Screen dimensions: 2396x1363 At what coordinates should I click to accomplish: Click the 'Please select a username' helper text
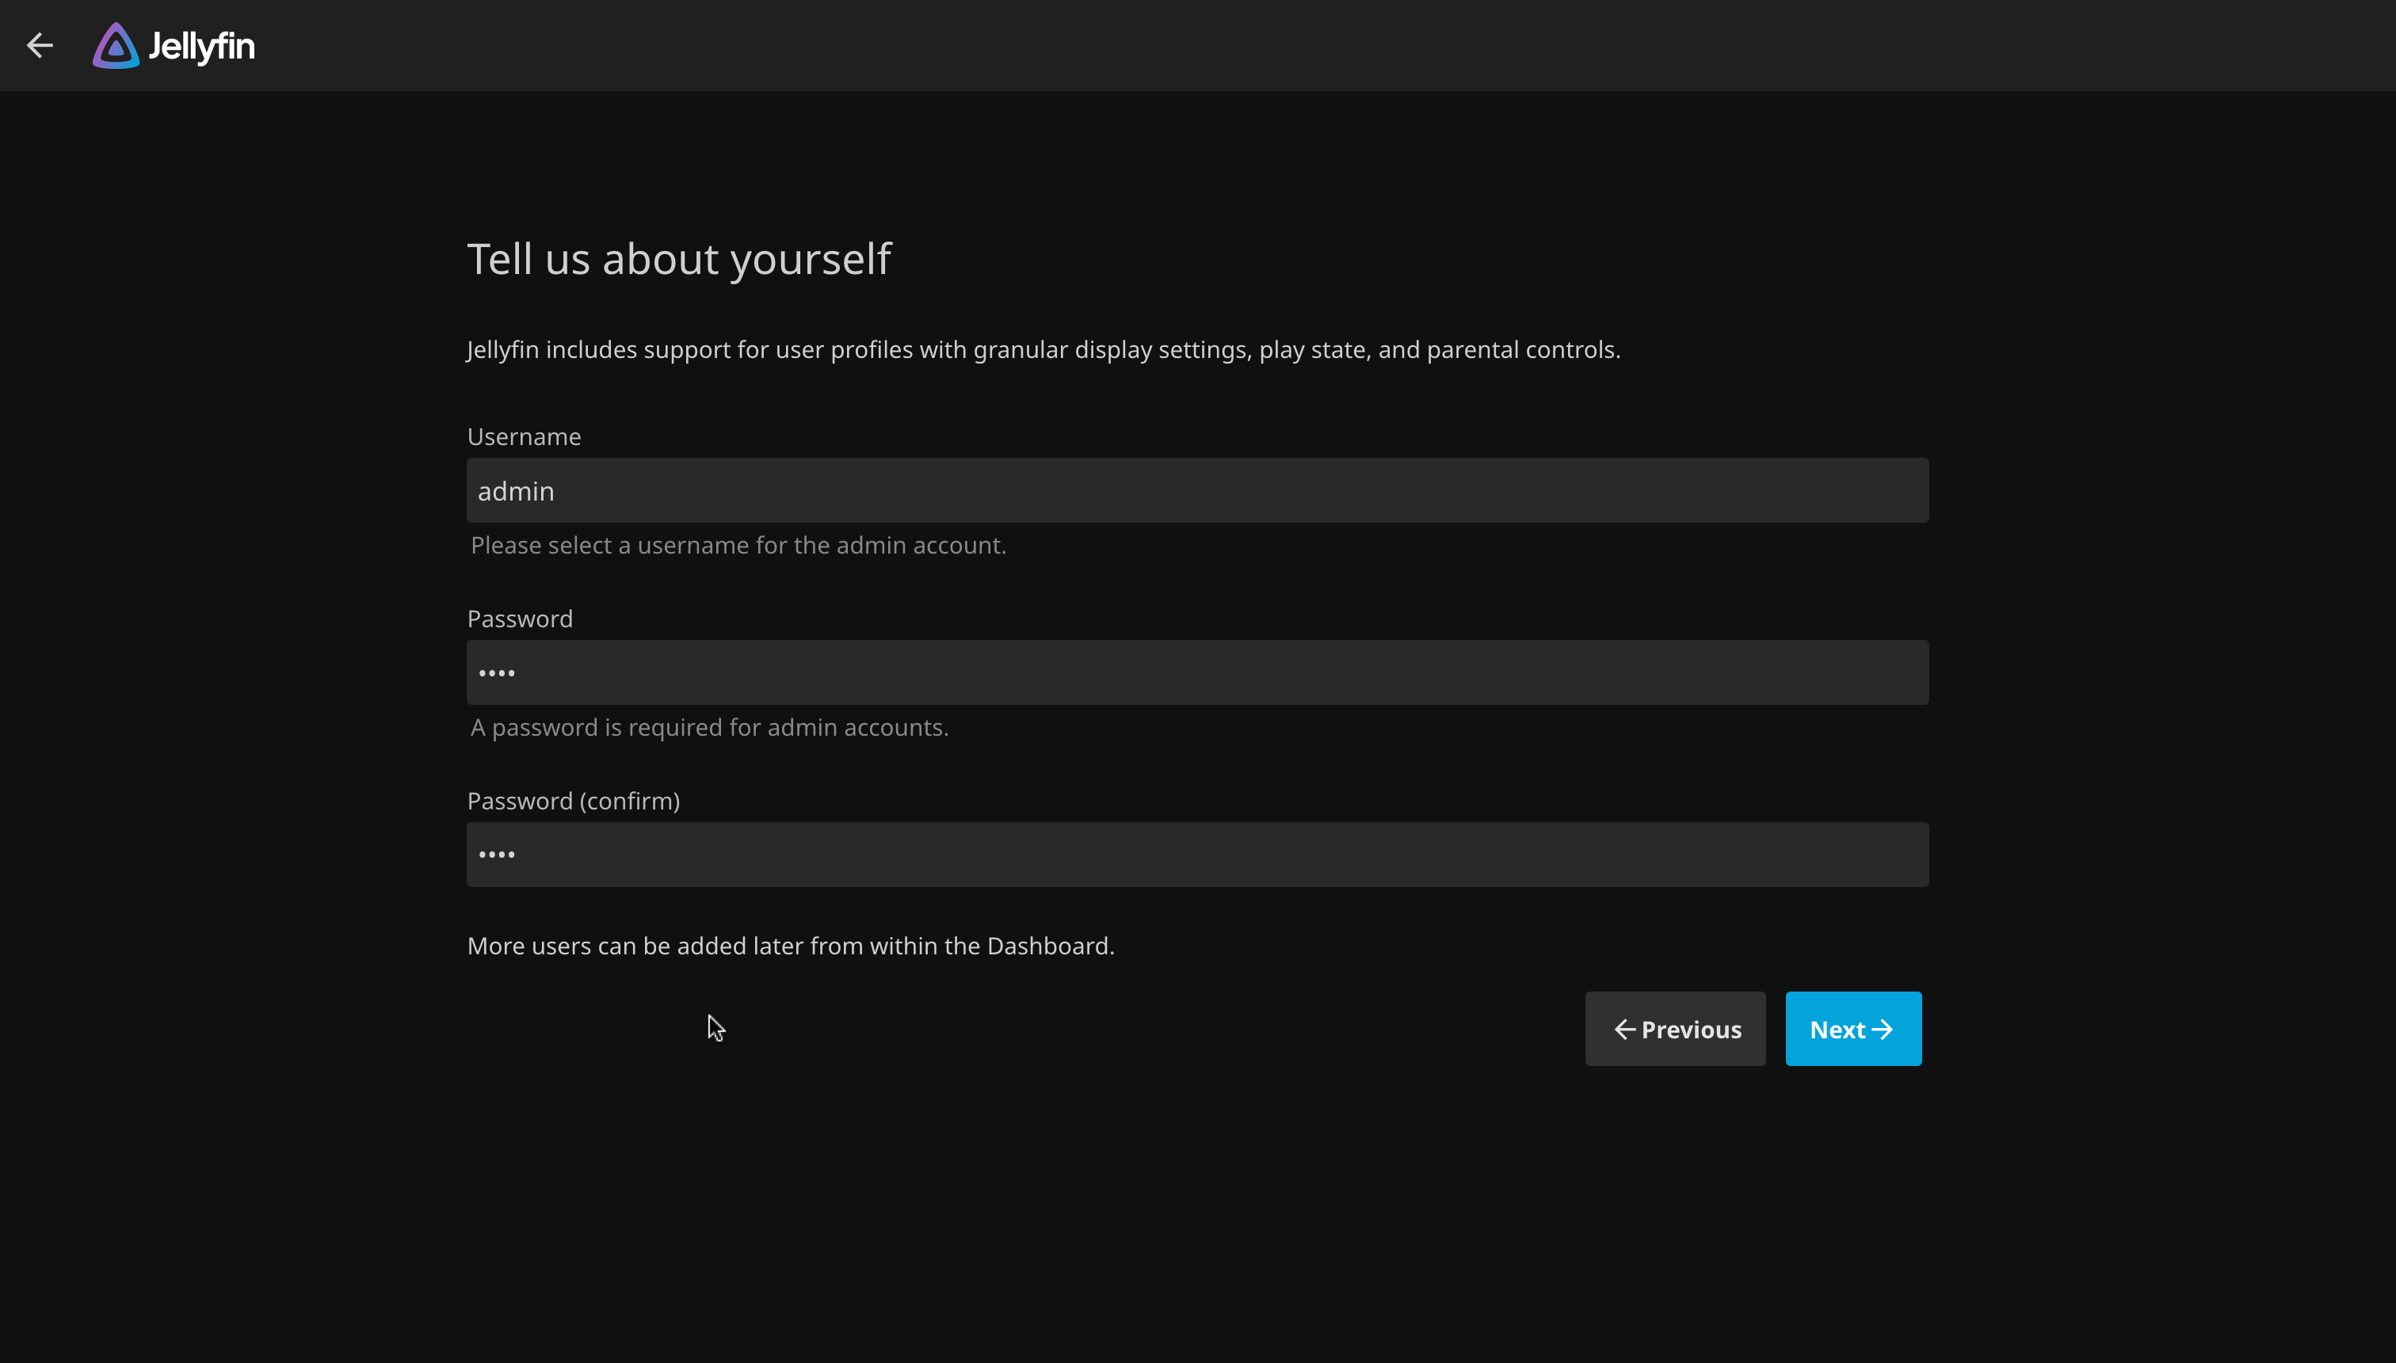coord(738,545)
